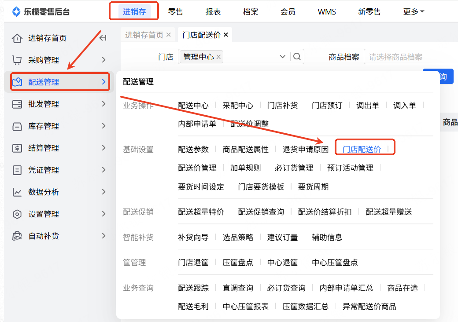Click the 批发管理 wallet icon
This screenshot has width=458, height=322.
pos(17,104)
